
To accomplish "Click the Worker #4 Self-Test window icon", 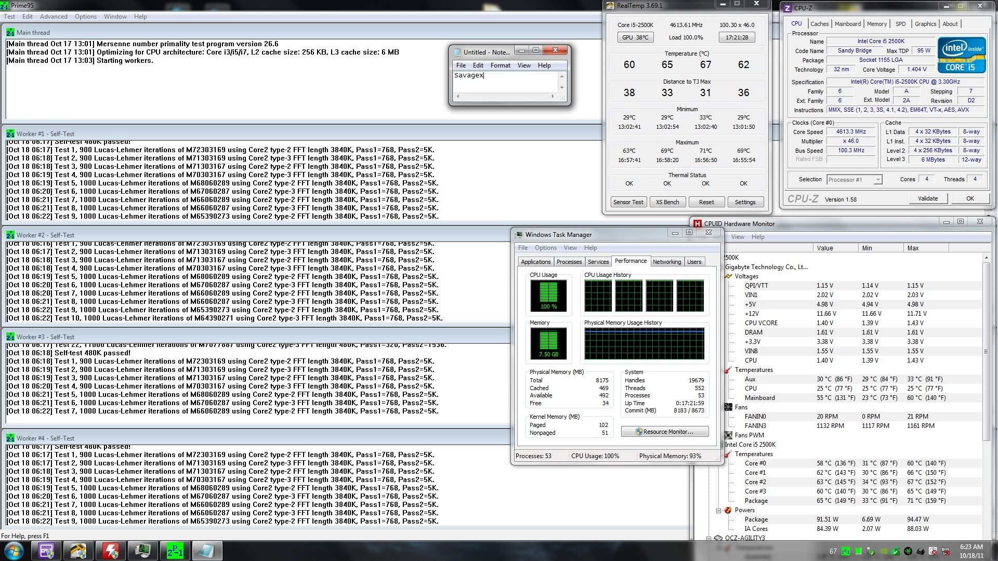I will click(x=10, y=438).
